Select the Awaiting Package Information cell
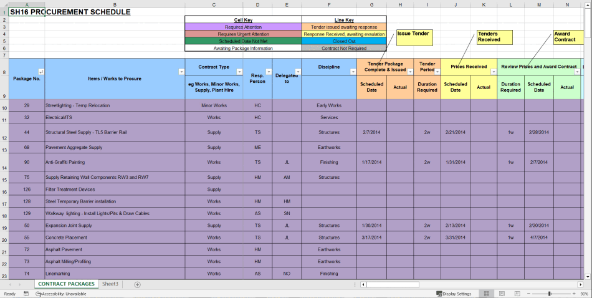The height and width of the screenshot is (298, 592). pyautogui.click(x=243, y=49)
